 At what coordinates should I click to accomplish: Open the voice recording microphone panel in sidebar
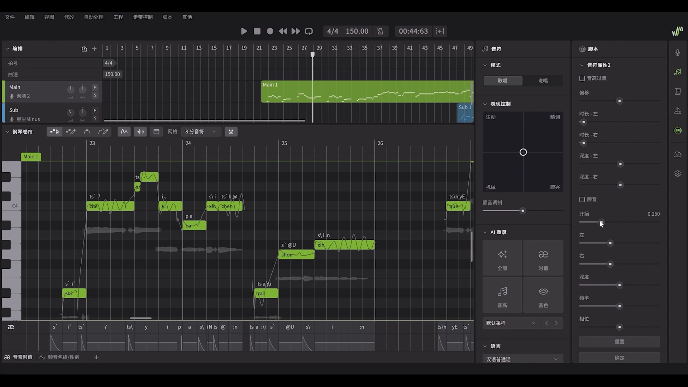678,53
